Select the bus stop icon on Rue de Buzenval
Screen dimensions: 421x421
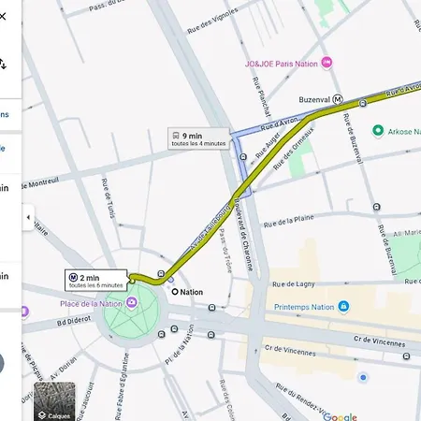(x=376, y=207)
